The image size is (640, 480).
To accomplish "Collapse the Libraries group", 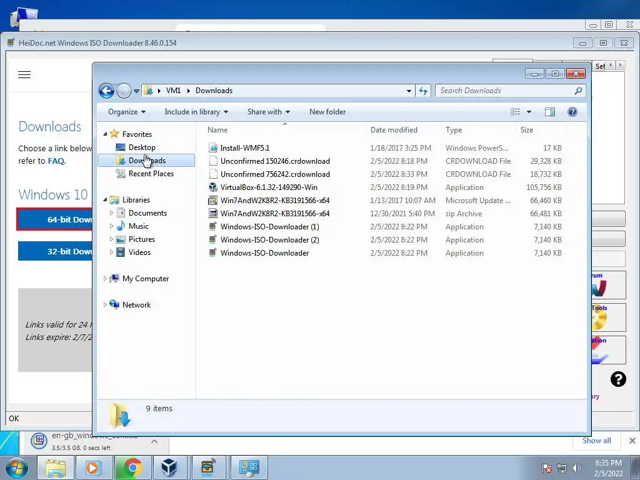I will tap(105, 200).
